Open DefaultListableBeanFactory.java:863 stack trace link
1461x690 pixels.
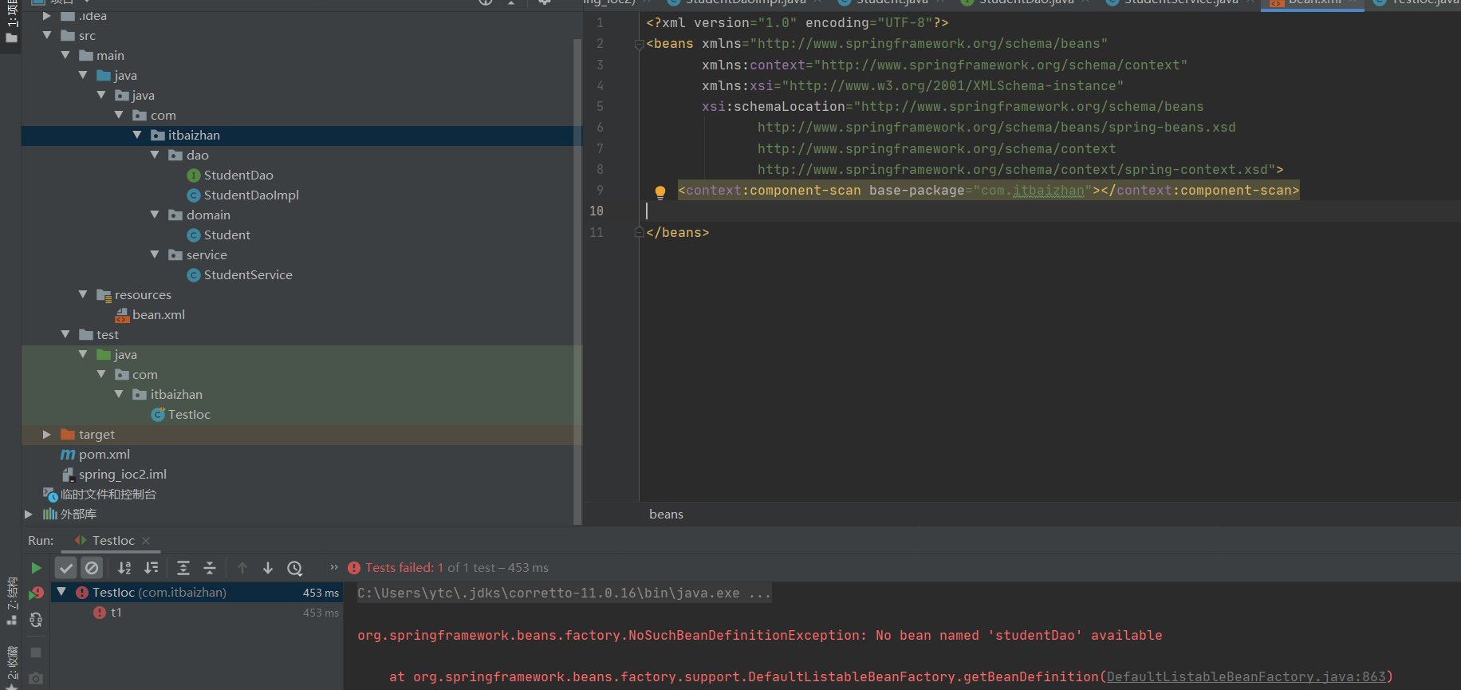[1246, 677]
